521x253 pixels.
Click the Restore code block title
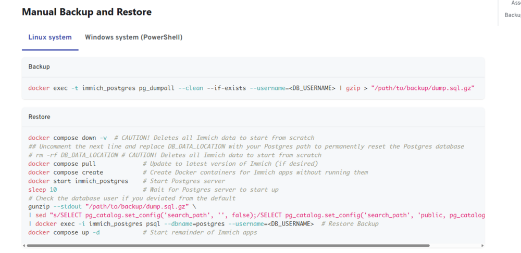[x=39, y=116]
